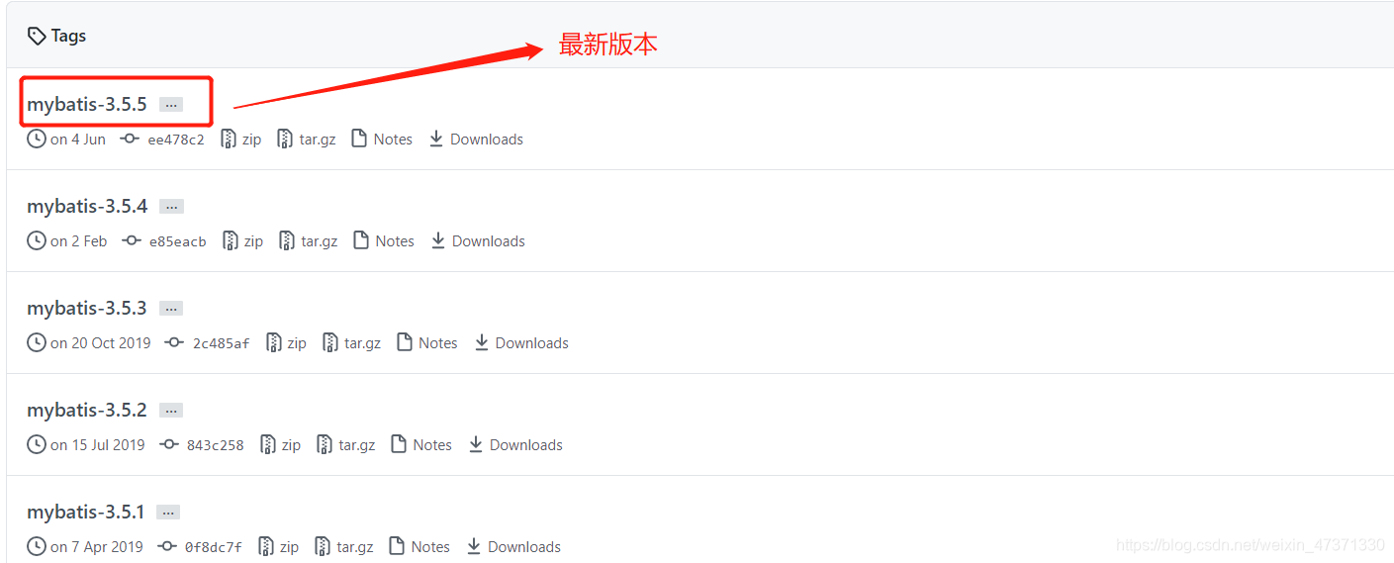The height and width of the screenshot is (563, 1394).
Task: Download tar.gz for mybatis-3.5.2
Action: pos(357,445)
